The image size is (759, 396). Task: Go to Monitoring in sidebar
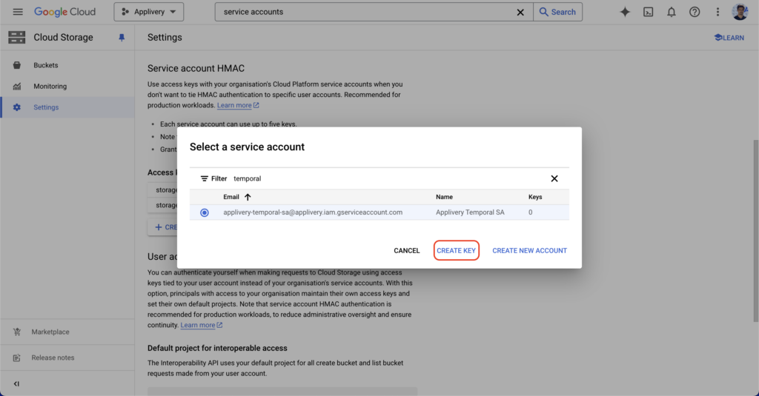(x=67, y=87)
